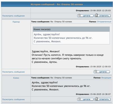Click the quote button below the 12:25:03 message
Image resolution: width=113 pixels, height=104 pixels.
(85, 15)
